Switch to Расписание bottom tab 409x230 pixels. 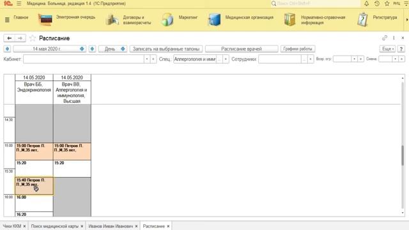(x=153, y=226)
